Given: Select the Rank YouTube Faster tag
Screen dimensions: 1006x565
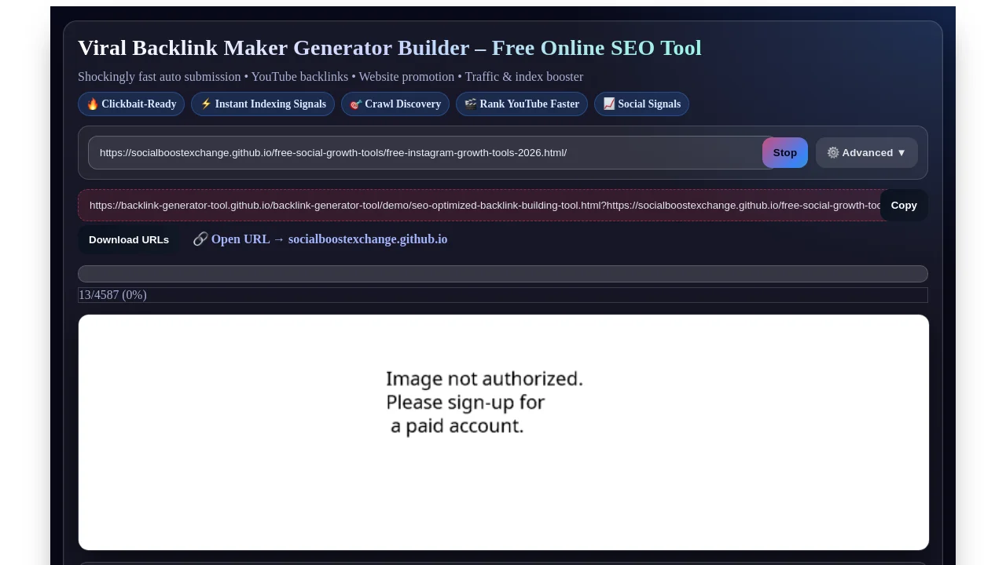Looking at the screenshot, I should [522, 104].
